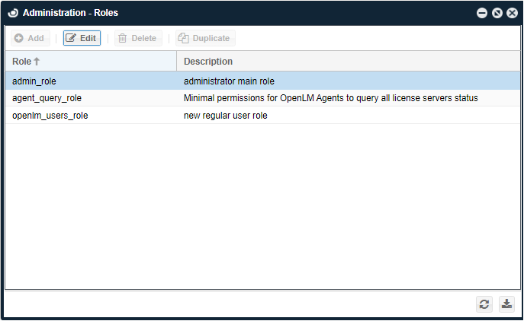
Task: Click the 'new regular user role' description
Action: click(226, 116)
